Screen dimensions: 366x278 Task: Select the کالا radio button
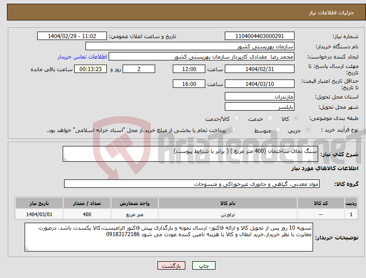(x=296, y=118)
